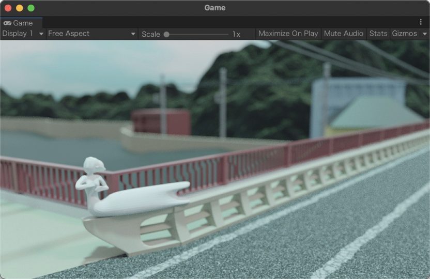
Task: Close the Game window with the red button
Action: (x=8, y=8)
